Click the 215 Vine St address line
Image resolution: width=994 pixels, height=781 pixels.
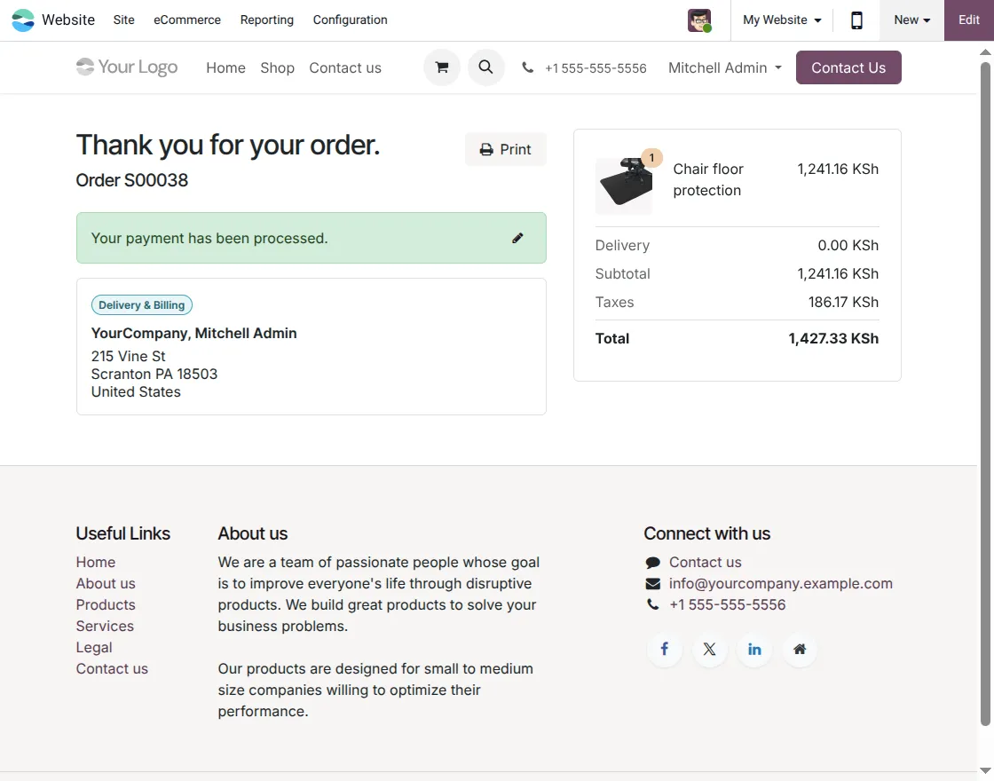[128, 356]
